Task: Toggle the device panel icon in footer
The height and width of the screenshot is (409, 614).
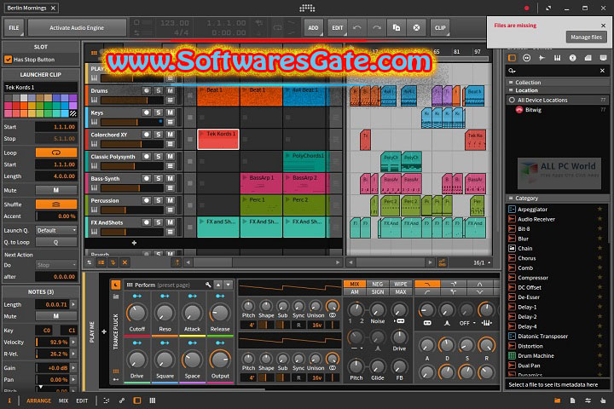Action: 137,400
